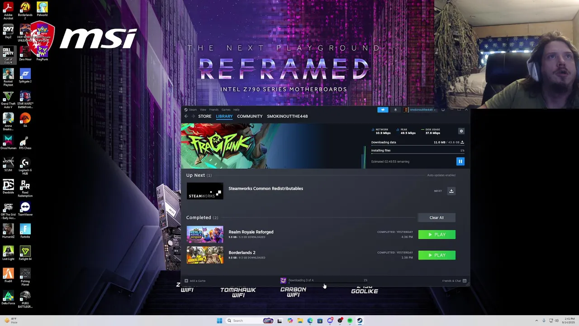Image resolution: width=579 pixels, height=326 pixels.
Task: Open the EA app desktop icon
Action: click(25, 120)
